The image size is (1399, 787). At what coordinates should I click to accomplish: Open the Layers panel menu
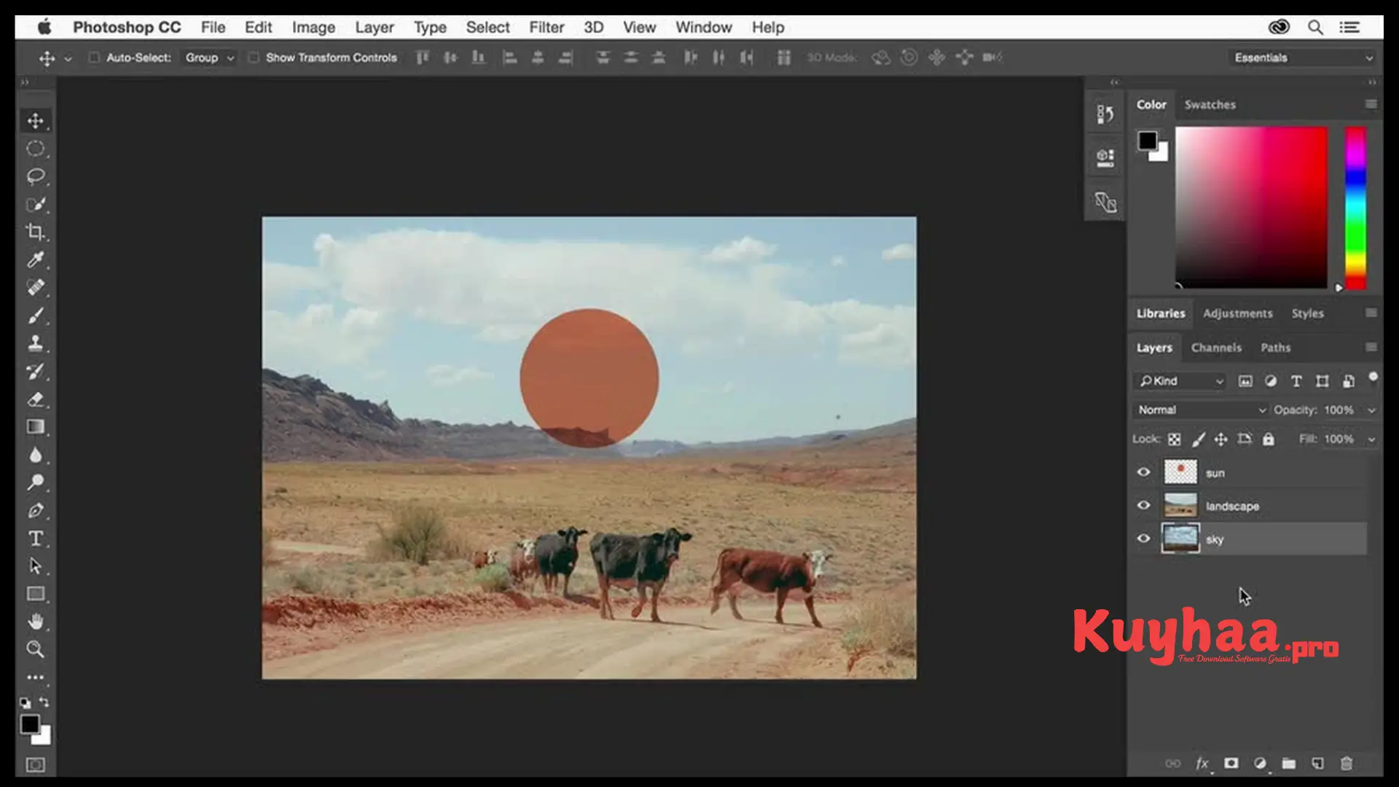pyautogui.click(x=1371, y=347)
